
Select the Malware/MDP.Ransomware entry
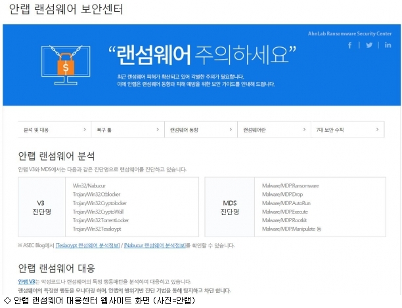(290, 185)
